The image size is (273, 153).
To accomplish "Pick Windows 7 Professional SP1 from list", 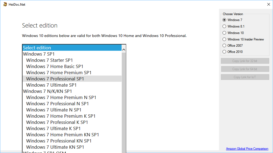I will 72,79.
